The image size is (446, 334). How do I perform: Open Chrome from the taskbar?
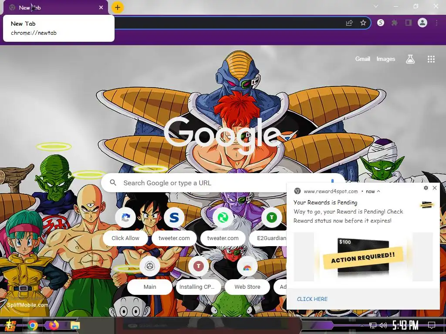[33, 325]
